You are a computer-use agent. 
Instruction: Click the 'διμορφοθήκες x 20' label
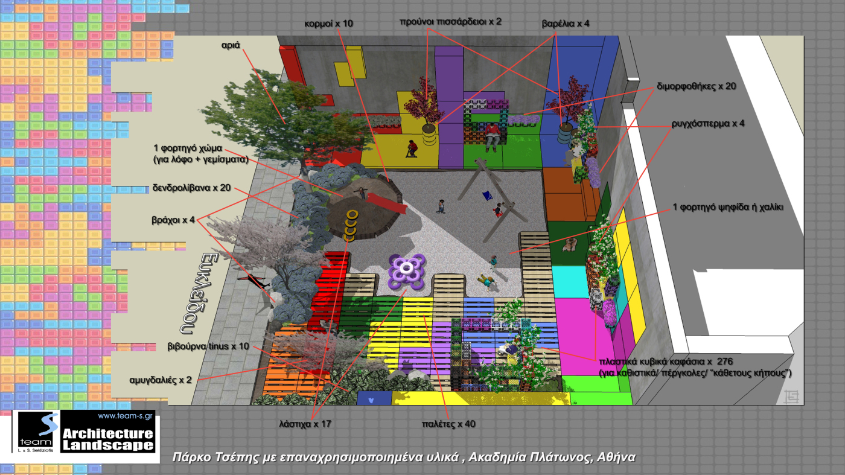pos(696,86)
